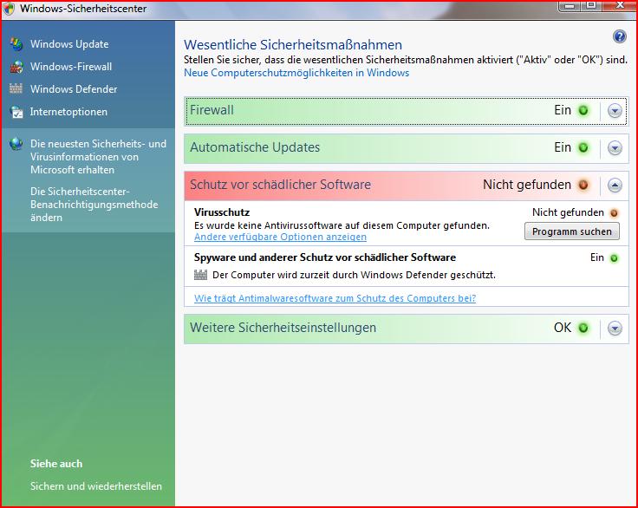The width and height of the screenshot is (638, 508).
Task: Click the Programm suchen button
Action: 571,231
